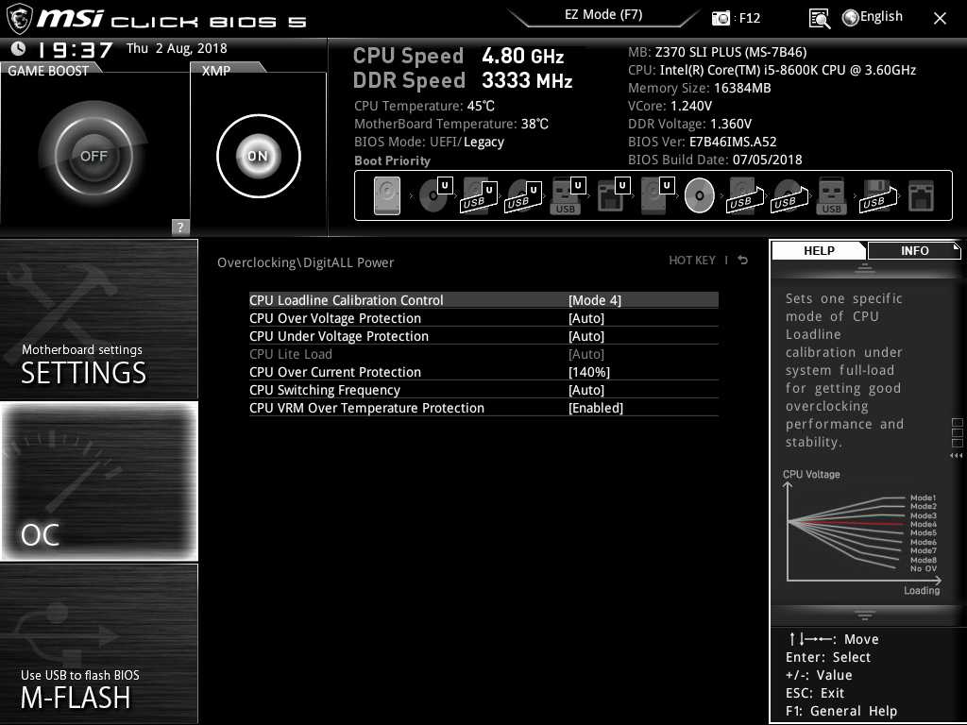967x725 pixels.
Task: Select the legacy USB CD/DVD boot icon
Action: pyautogui.click(x=789, y=195)
